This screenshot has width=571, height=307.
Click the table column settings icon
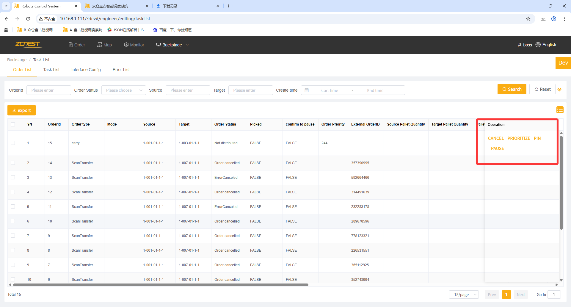coord(560,110)
